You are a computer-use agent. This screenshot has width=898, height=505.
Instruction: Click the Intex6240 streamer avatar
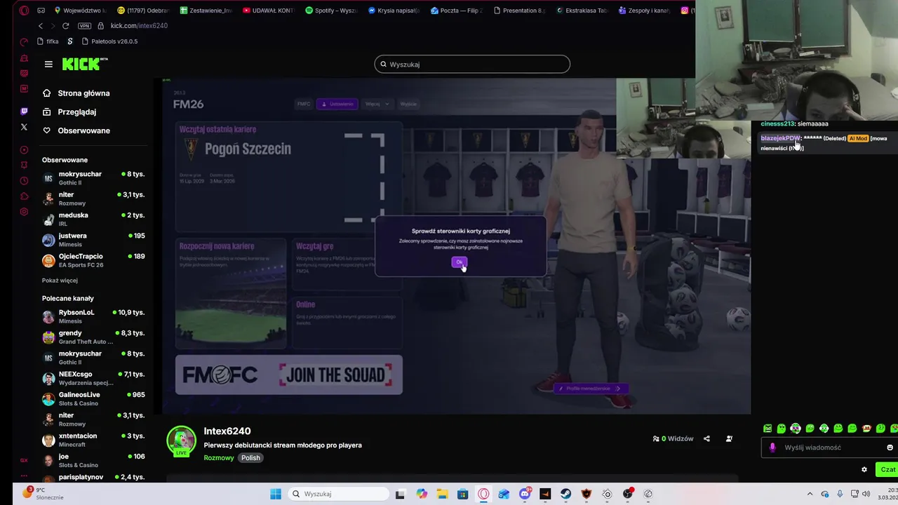pos(181,440)
